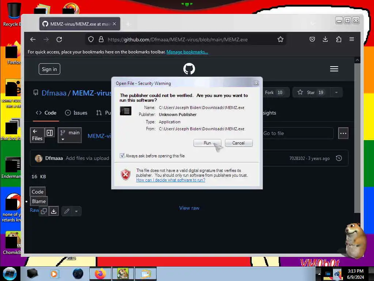This screenshot has width=374, height=281.
Task: Open the main branch selector dropdown
Action: [x=70, y=135]
